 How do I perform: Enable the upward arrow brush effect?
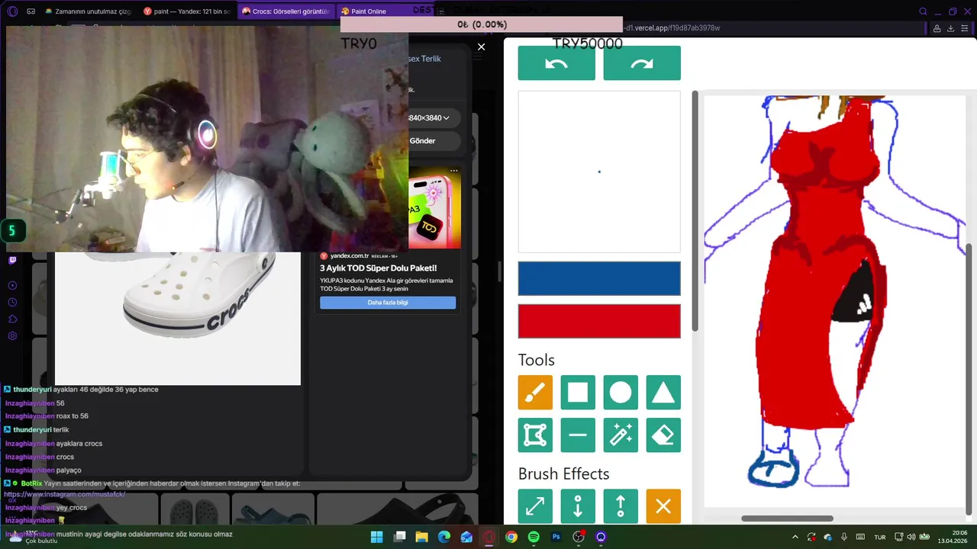[621, 506]
